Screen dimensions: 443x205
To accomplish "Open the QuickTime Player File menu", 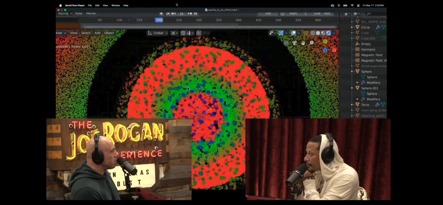I will 90,5.
